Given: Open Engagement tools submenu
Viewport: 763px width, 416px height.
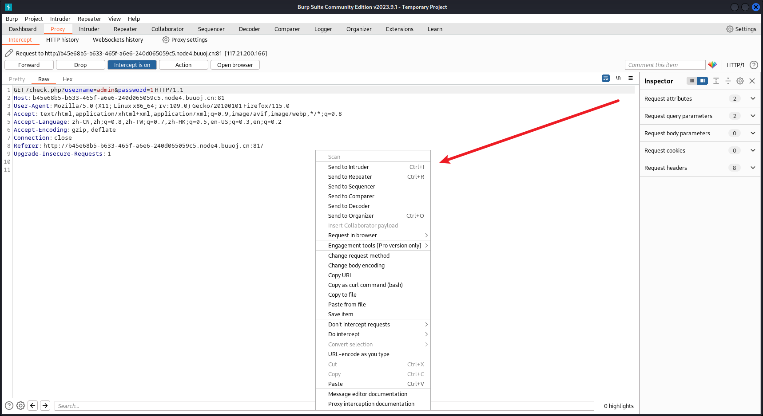Looking at the screenshot, I should [x=373, y=245].
